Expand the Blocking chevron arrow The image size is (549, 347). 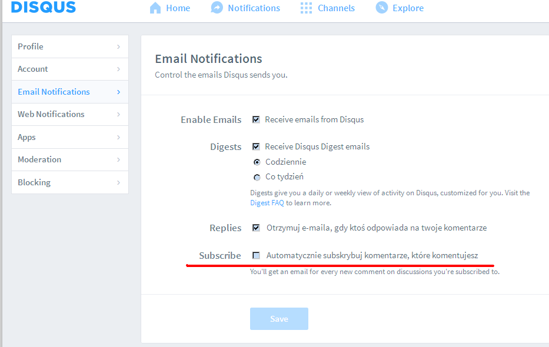(x=118, y=182)
